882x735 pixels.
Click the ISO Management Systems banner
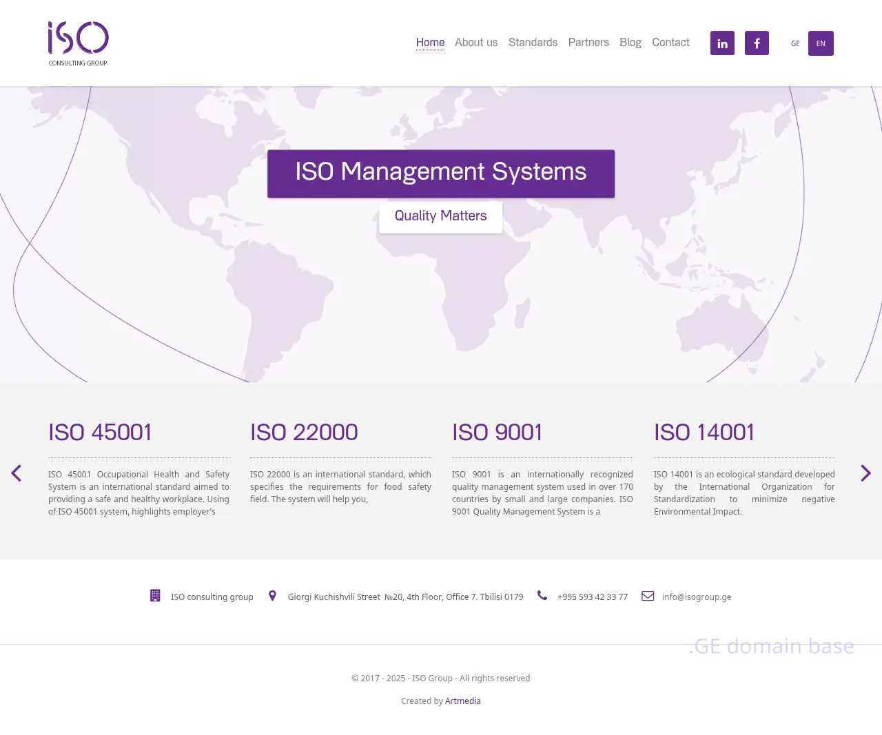coord(441,174)
